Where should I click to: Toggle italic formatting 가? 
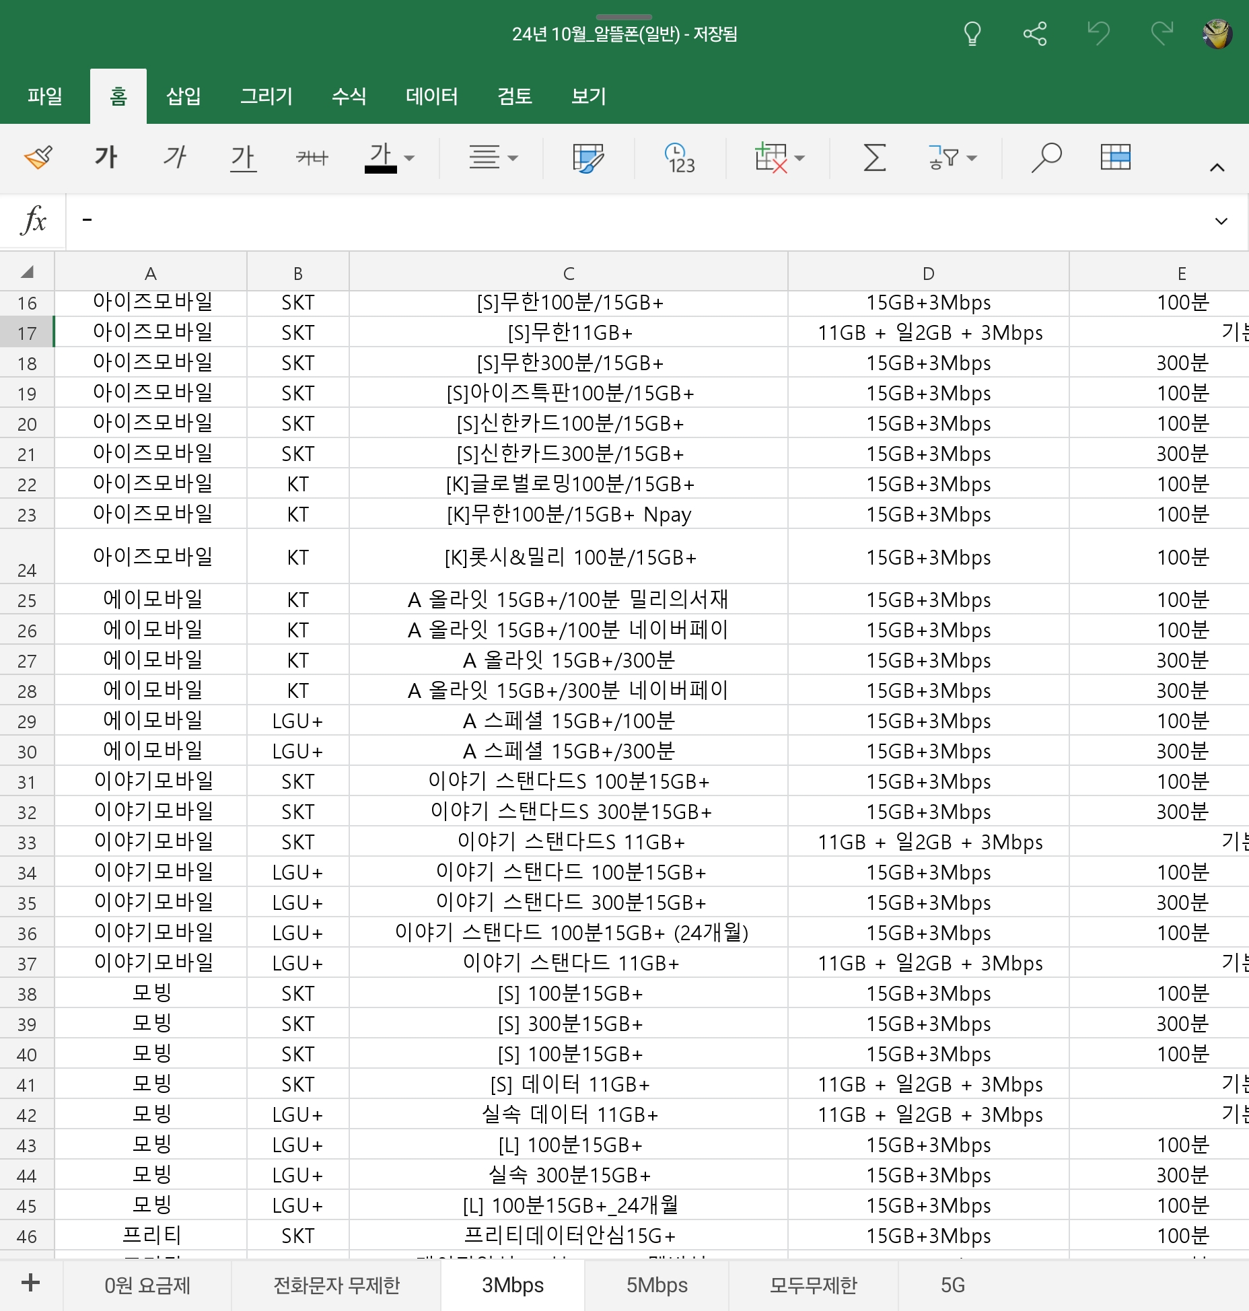click(174, 158)
